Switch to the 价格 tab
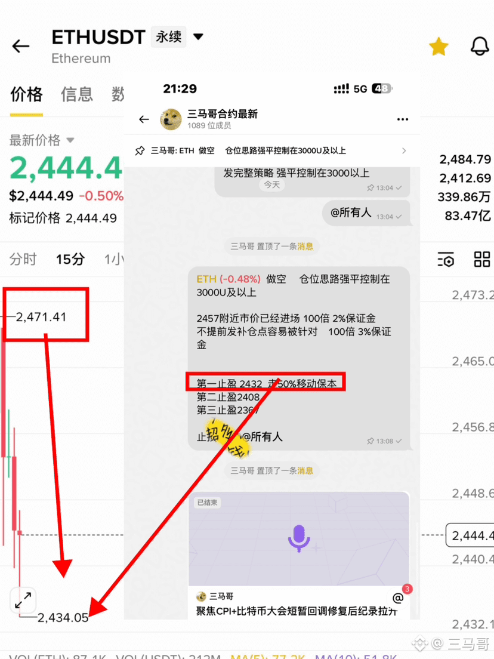494x659 pixels. (x=26, y=94)
